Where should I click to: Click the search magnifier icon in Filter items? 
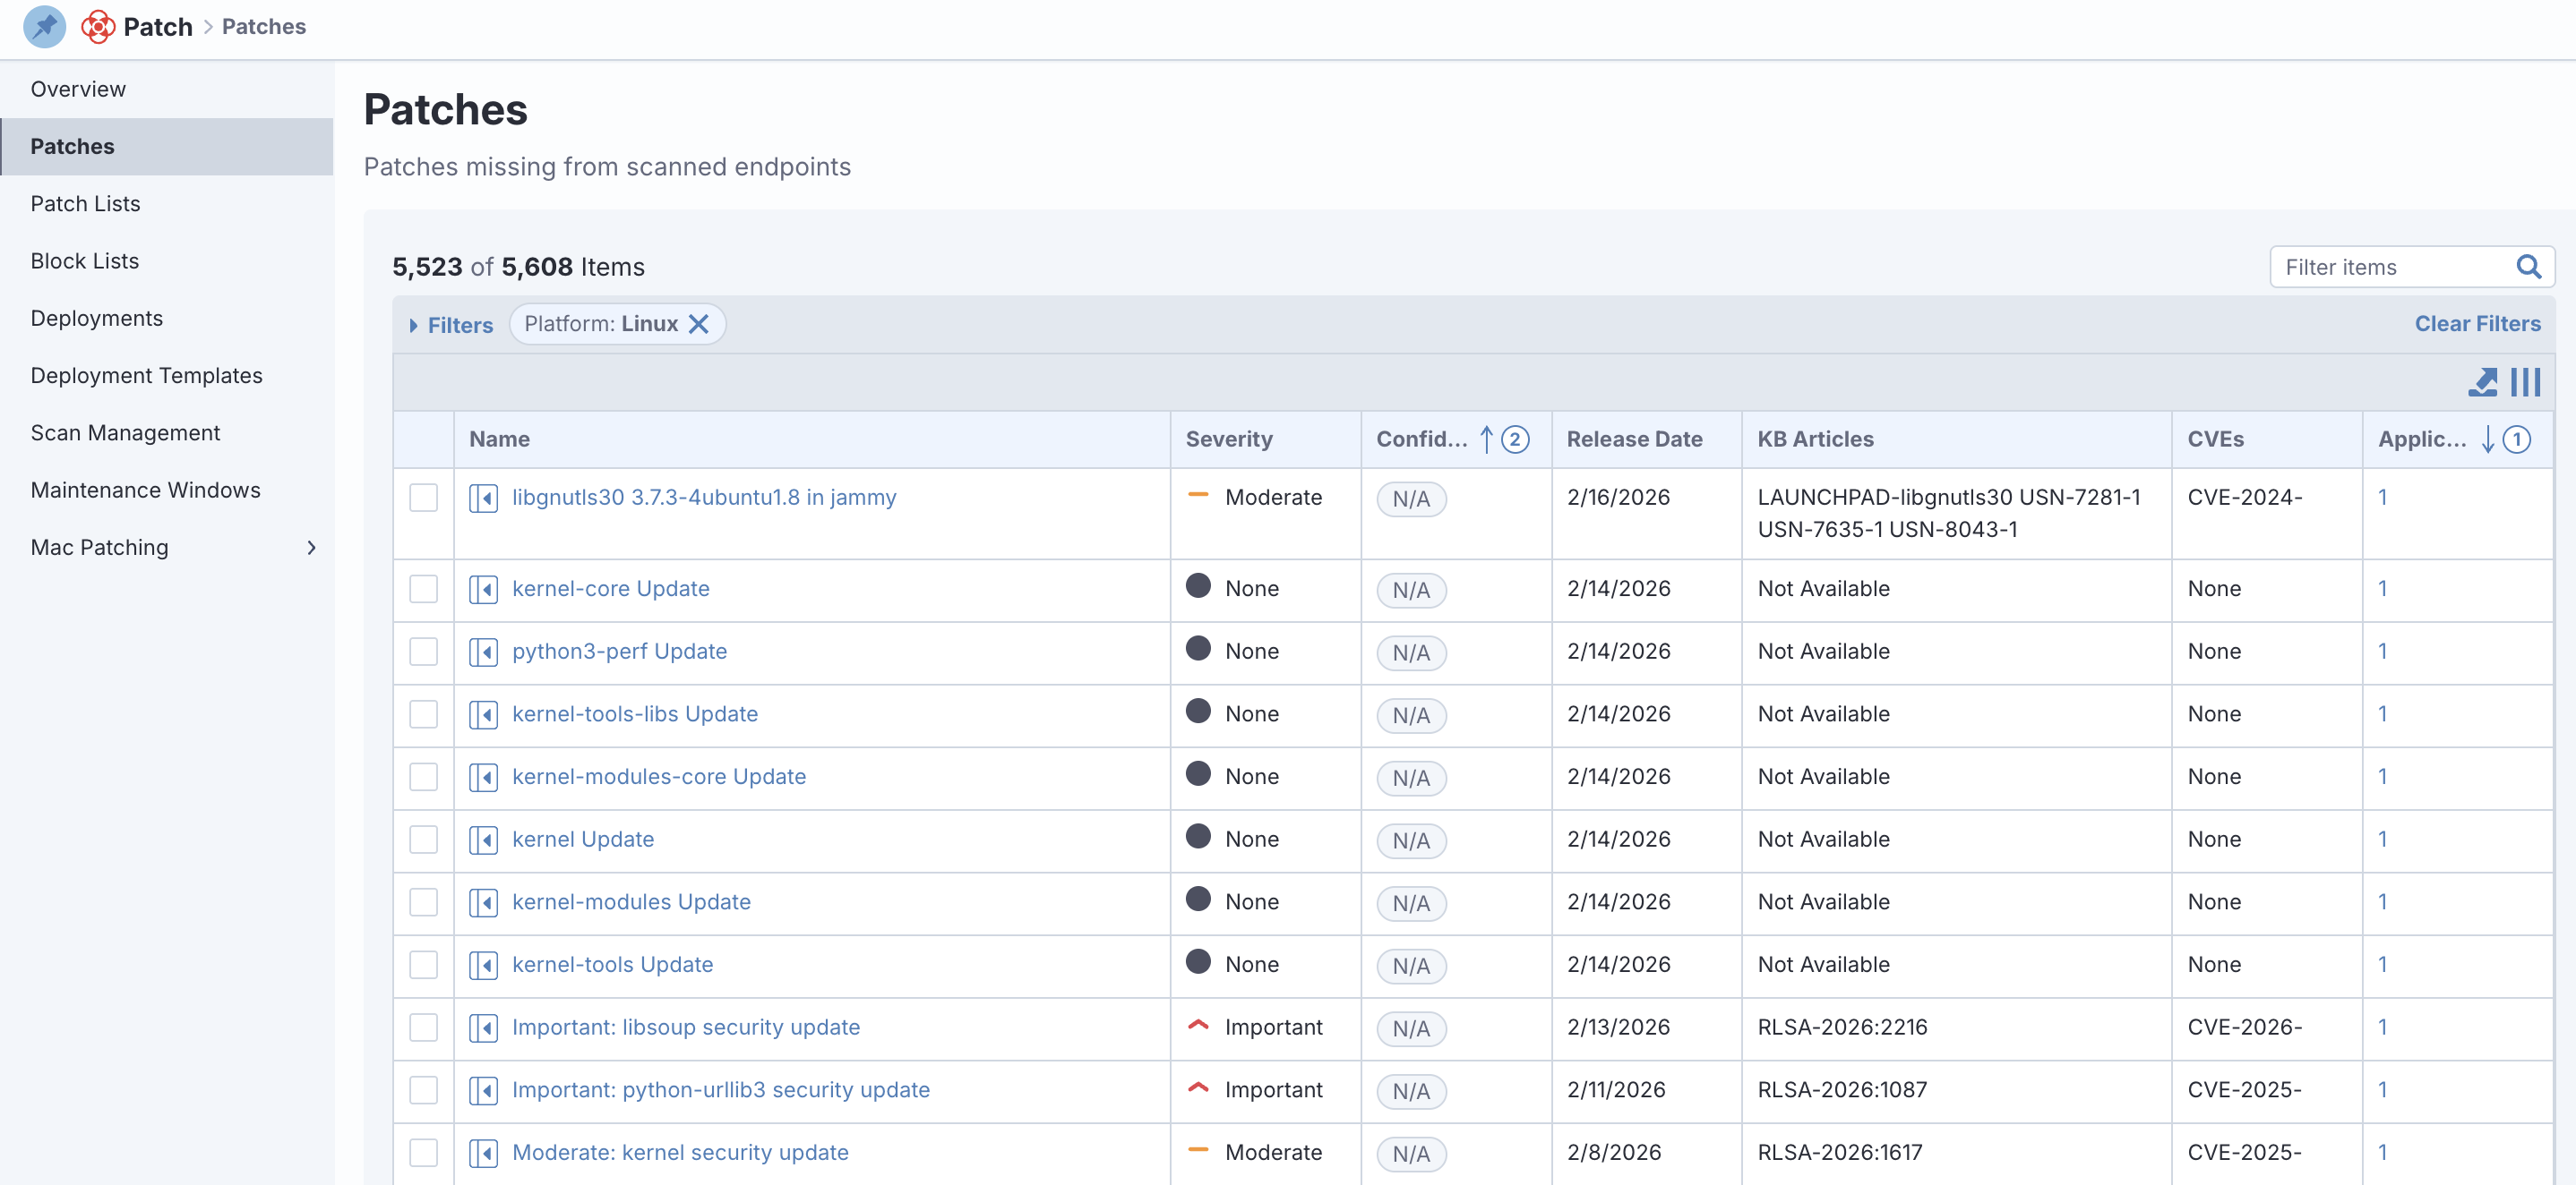(x=2528, y=267)
